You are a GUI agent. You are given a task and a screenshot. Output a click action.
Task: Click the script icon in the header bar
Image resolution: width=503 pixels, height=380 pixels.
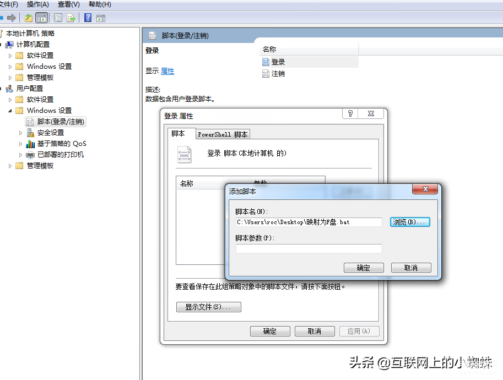click(153, 36)
